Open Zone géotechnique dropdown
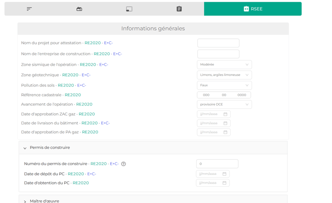The width and height of the screenshot is (332, 203). tap(224, 75)
